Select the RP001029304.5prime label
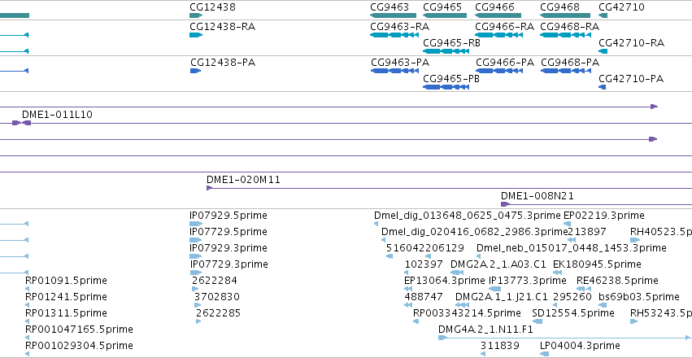Viewport: 692px width, 358px height. click(79, 345)
